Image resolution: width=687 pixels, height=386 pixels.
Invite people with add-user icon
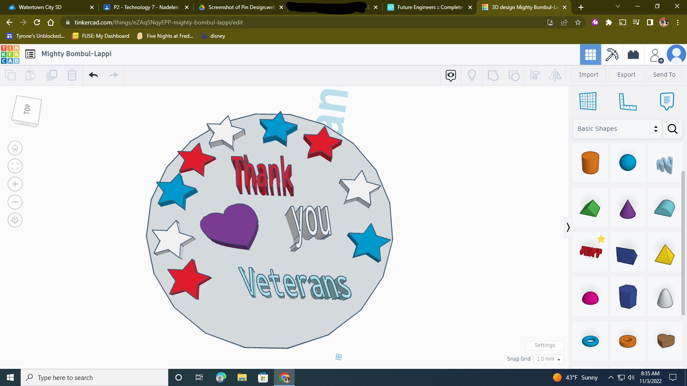tap(657, 55)
